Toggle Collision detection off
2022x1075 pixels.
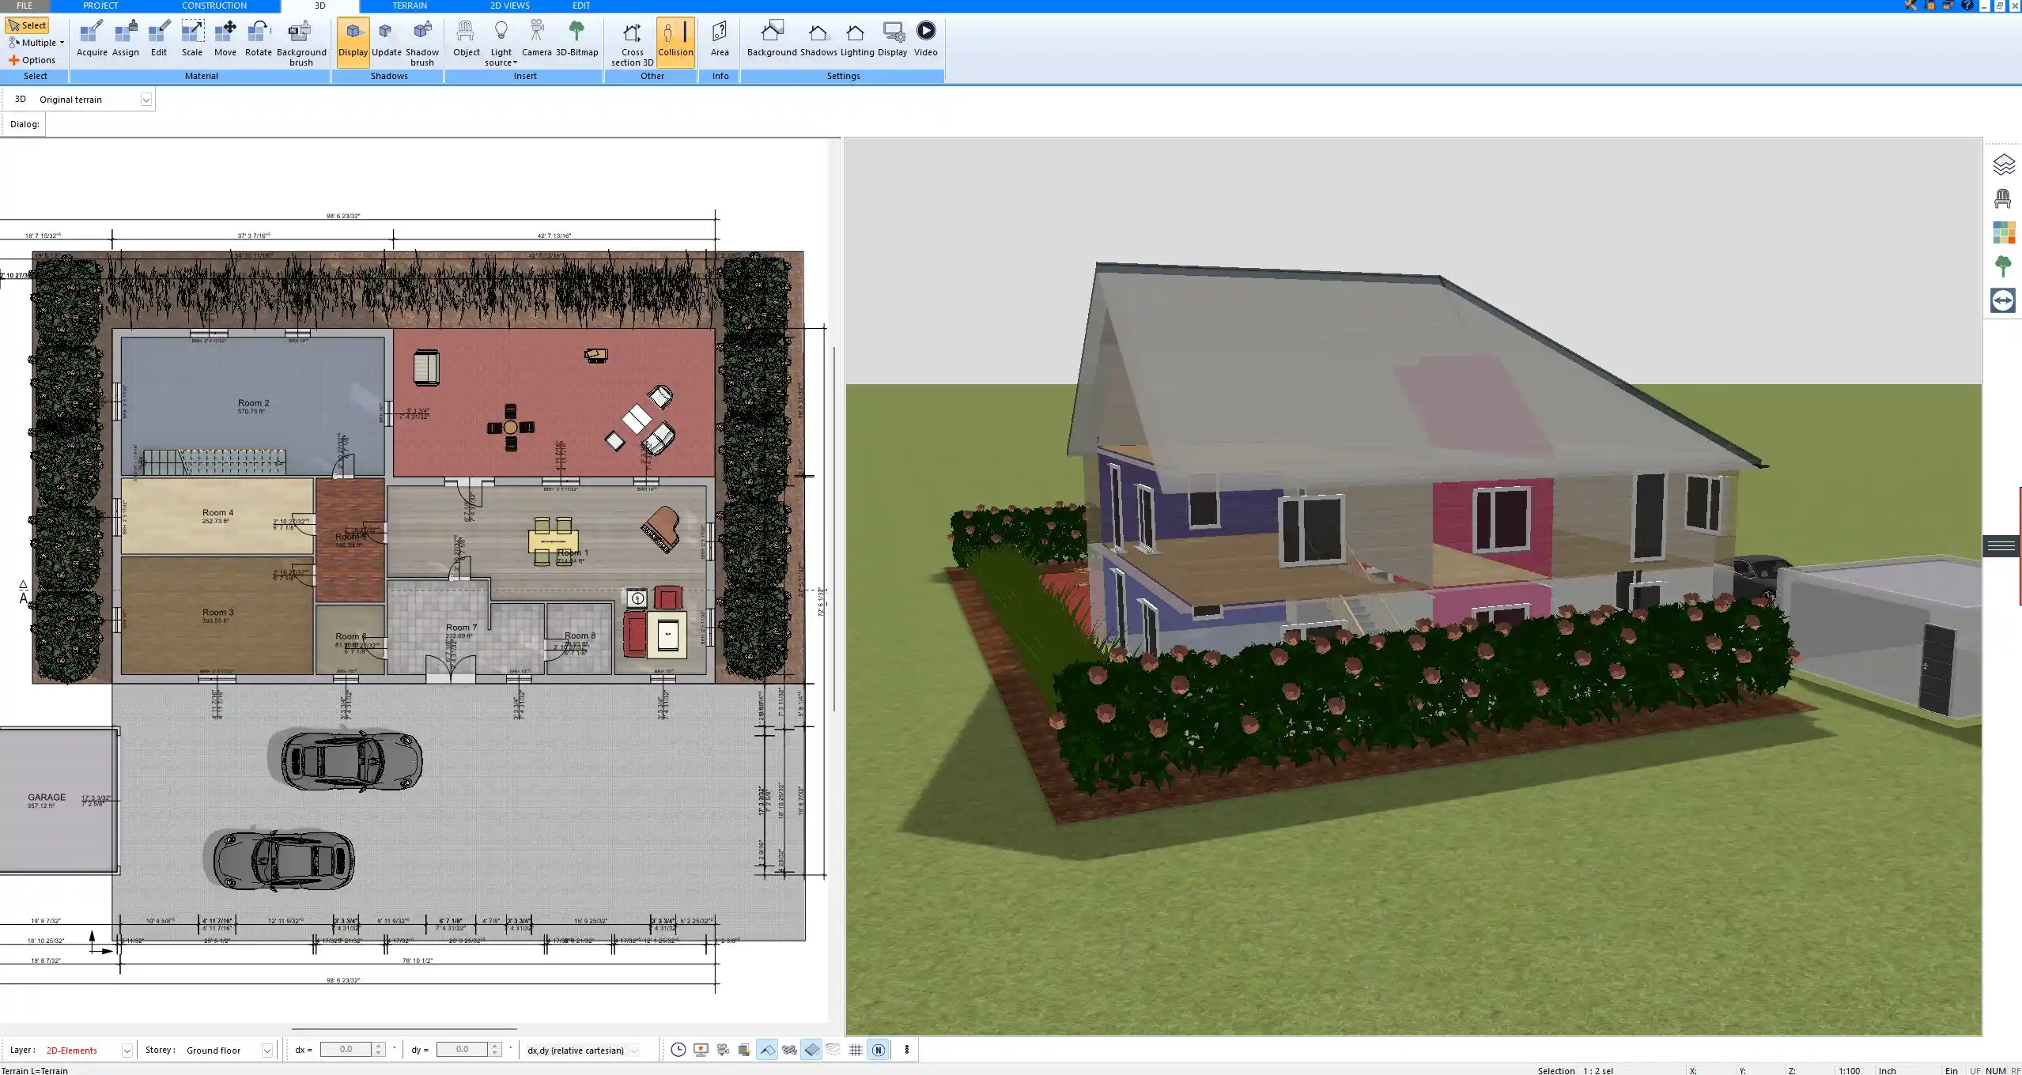[x=675, y=41]
